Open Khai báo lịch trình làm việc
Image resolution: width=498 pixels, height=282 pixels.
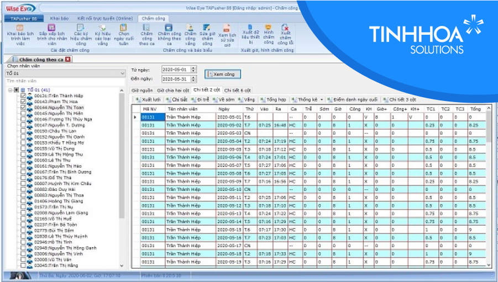[20, 35]
